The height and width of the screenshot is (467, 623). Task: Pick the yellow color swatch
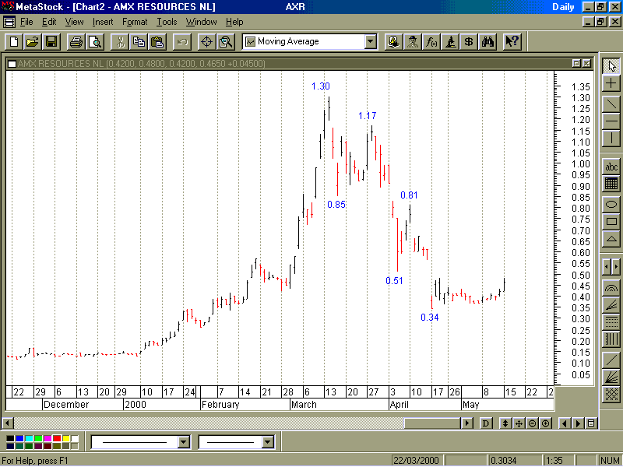pyautogui.click(x=66, y=438)
